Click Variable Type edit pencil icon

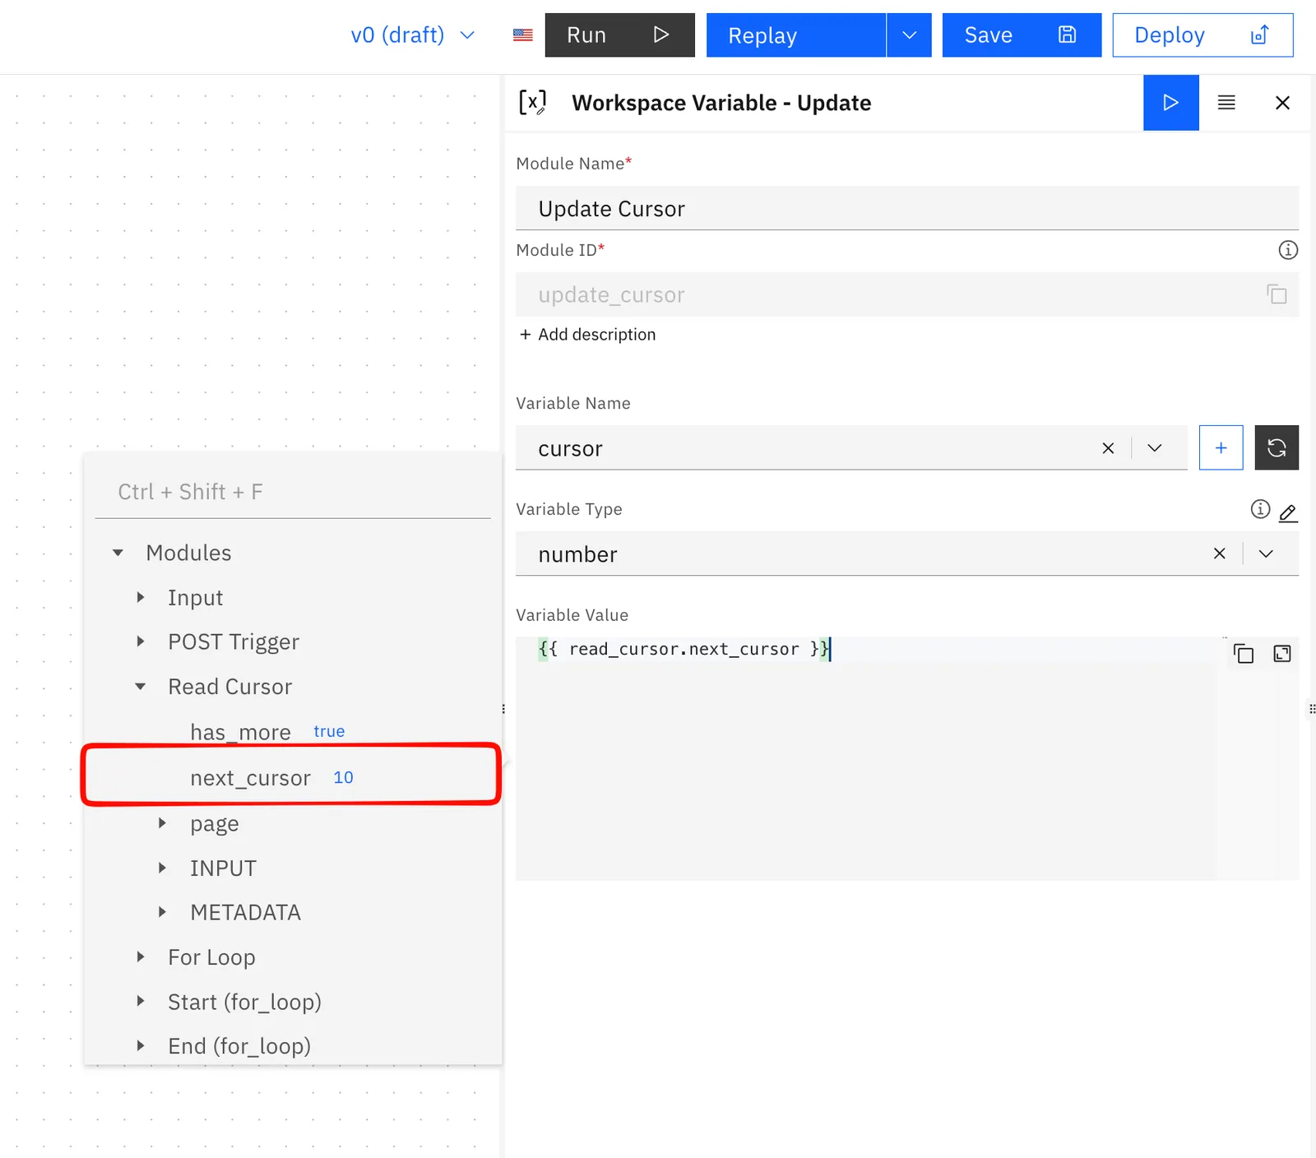pyautogui.click(x=1288, y=512)
